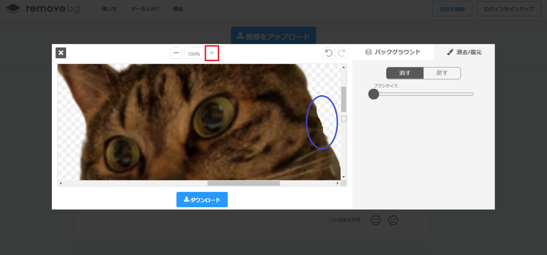Switch to the 消去/復元 tab
Image resolution: width=547 pixels, height=255 pixels.
(x=464, y=52)
